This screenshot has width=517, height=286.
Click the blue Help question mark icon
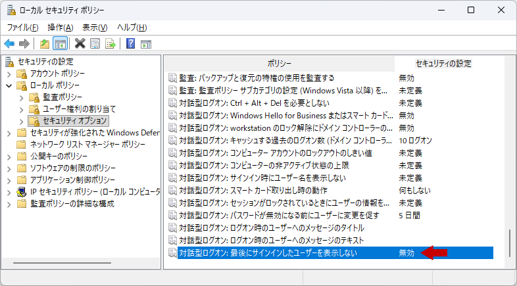130,44
